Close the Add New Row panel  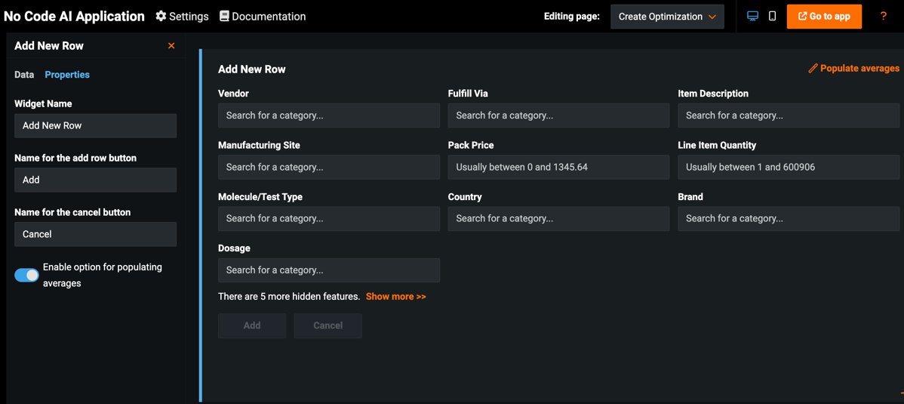click(171, 46)
